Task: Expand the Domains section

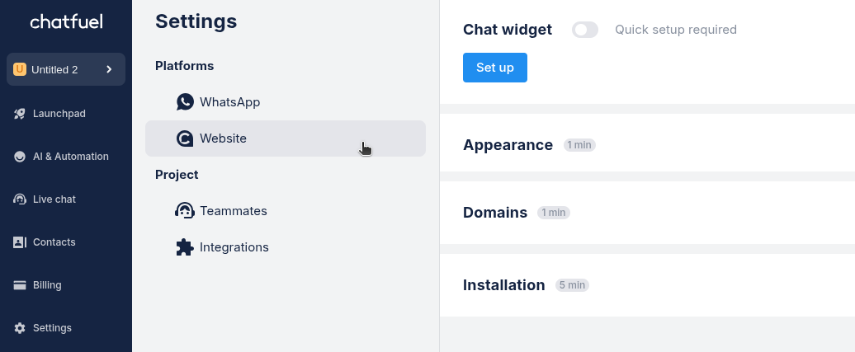Action: 495,213
